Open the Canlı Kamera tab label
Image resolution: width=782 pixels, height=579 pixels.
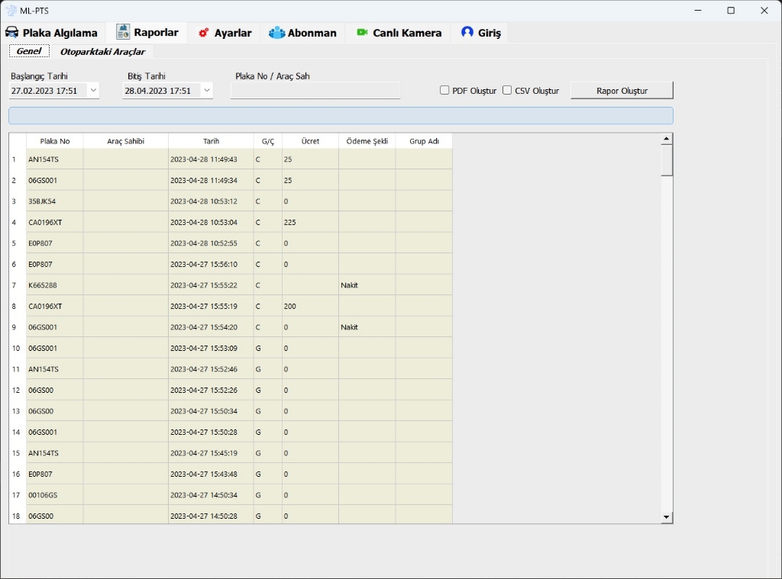[407, 33]
